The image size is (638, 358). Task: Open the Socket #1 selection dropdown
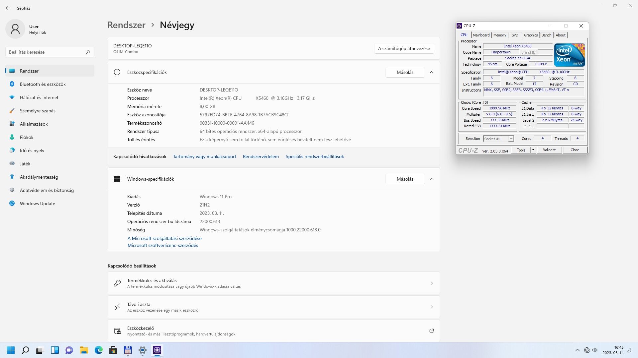(x=498, y=139)
